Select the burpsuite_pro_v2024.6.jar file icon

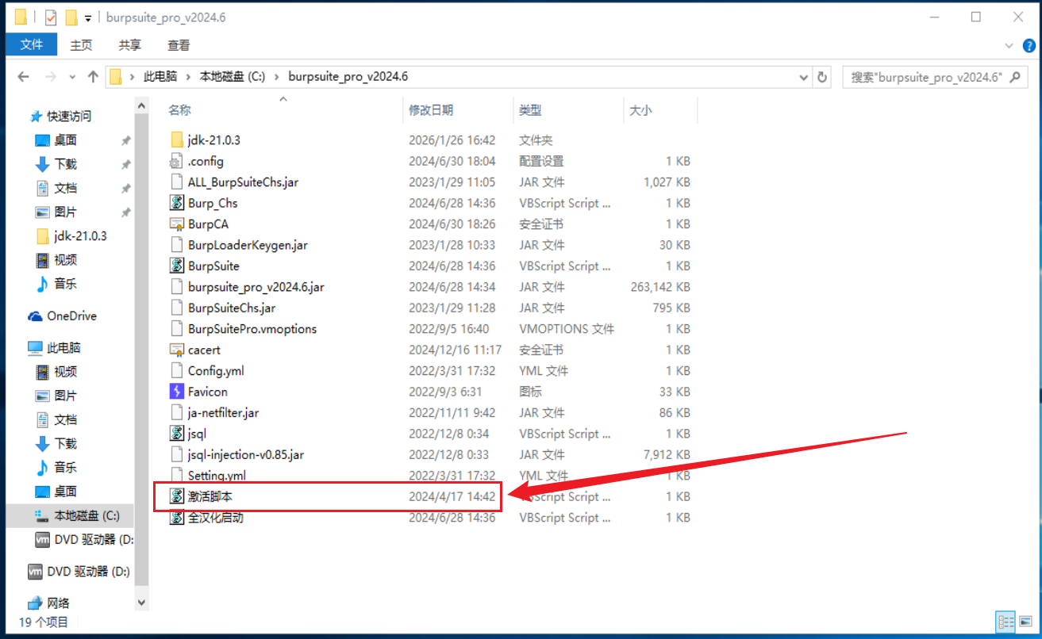pyautogui.click(x=177, y=287)
